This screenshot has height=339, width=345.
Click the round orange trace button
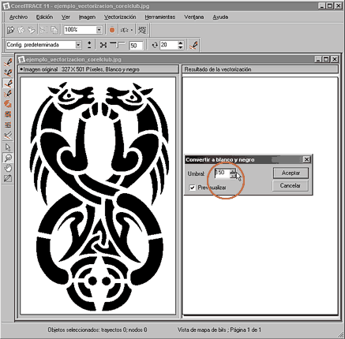point(112,30)
